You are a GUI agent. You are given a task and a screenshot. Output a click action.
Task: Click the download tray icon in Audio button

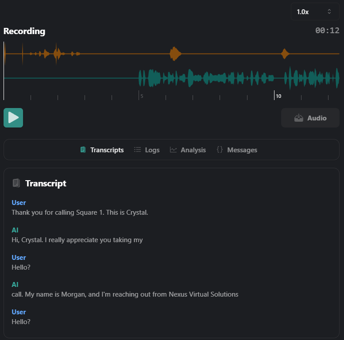298,118
